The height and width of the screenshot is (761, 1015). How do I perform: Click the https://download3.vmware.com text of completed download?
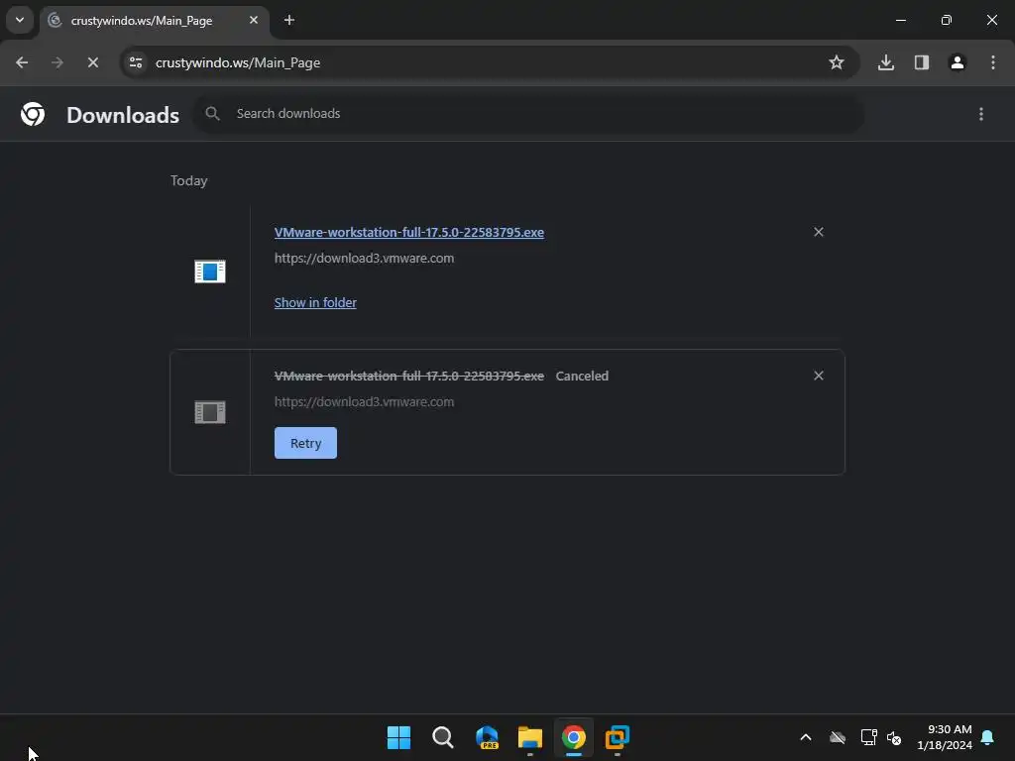click(365, 259)
